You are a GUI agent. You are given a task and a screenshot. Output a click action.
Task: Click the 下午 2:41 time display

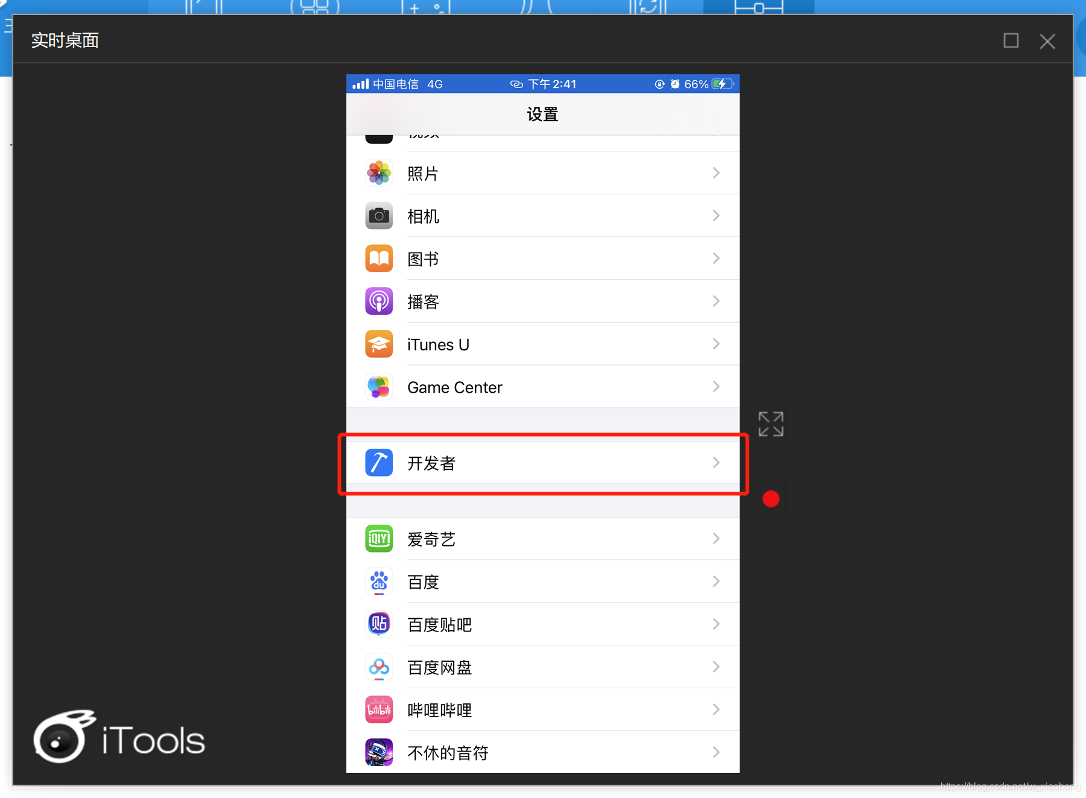click(x=552, y=84)
